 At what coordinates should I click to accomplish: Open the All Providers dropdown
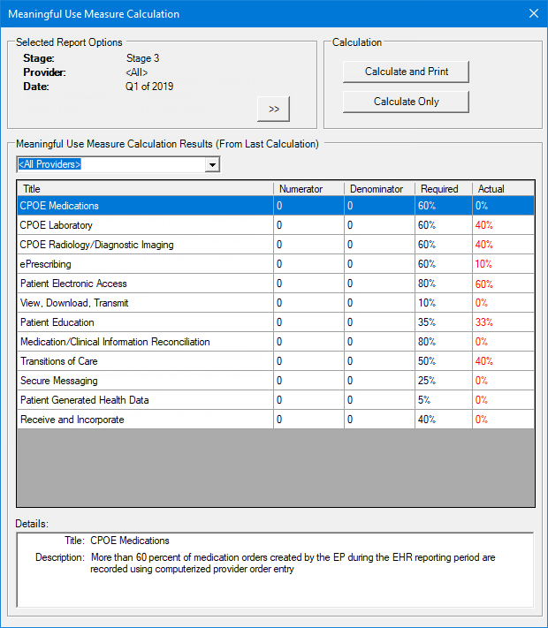[x=211, y=164]
